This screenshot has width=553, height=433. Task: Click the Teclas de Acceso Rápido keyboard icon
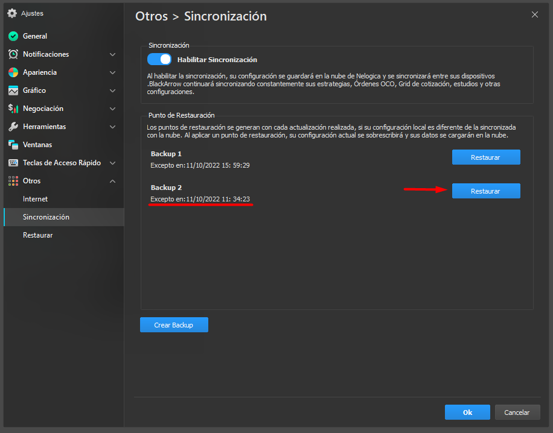pyautogui.click(x=13, y=163)
